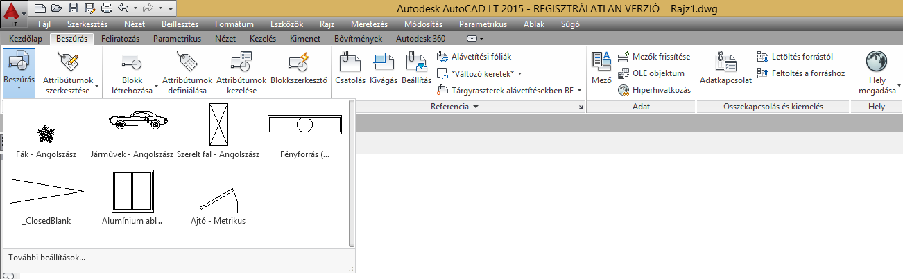The height and width of the screenshot is (279, 903).
Task: Select the Fényforrás block thumbnail
Action: tap(305, 125)
